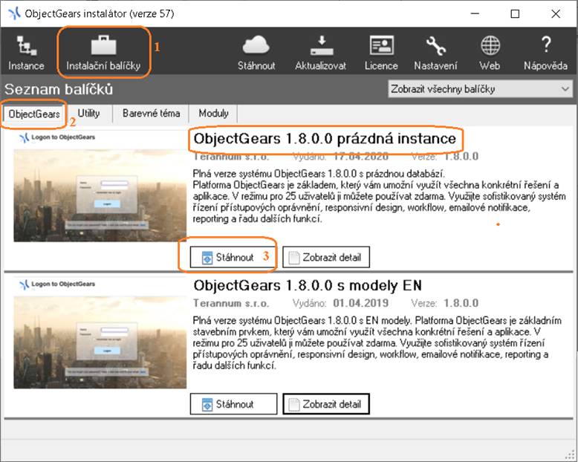Viewport: 578px width, 462px height.
Task: Click the prázdná instance login screenshot thumbnail
Action: 100,195
